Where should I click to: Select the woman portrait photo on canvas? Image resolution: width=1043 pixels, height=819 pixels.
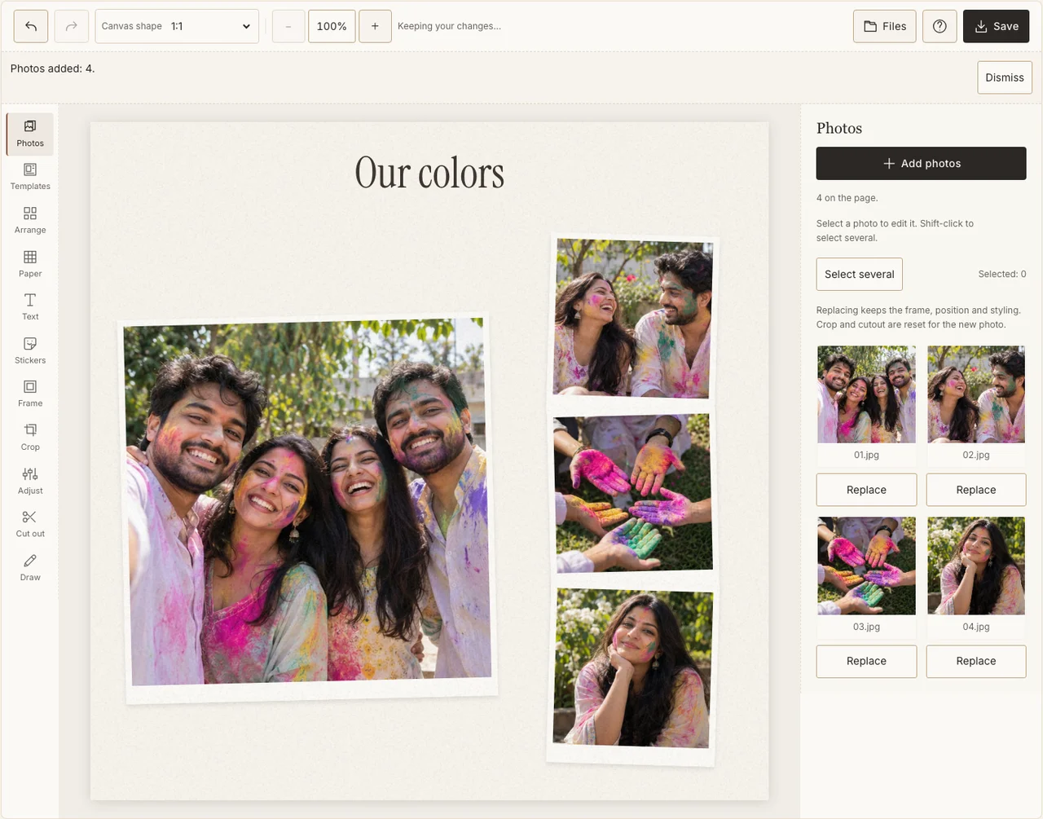(x=633, y=668)
